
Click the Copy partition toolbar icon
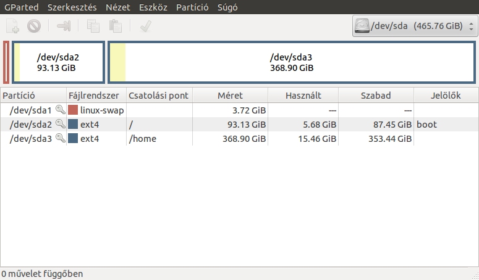click(x=93, y=26)
